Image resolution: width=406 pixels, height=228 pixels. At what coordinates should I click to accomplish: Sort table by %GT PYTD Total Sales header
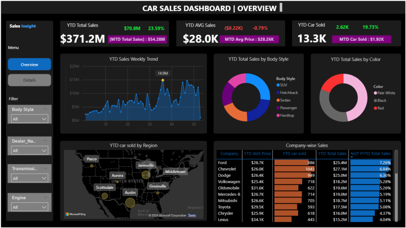371,153
